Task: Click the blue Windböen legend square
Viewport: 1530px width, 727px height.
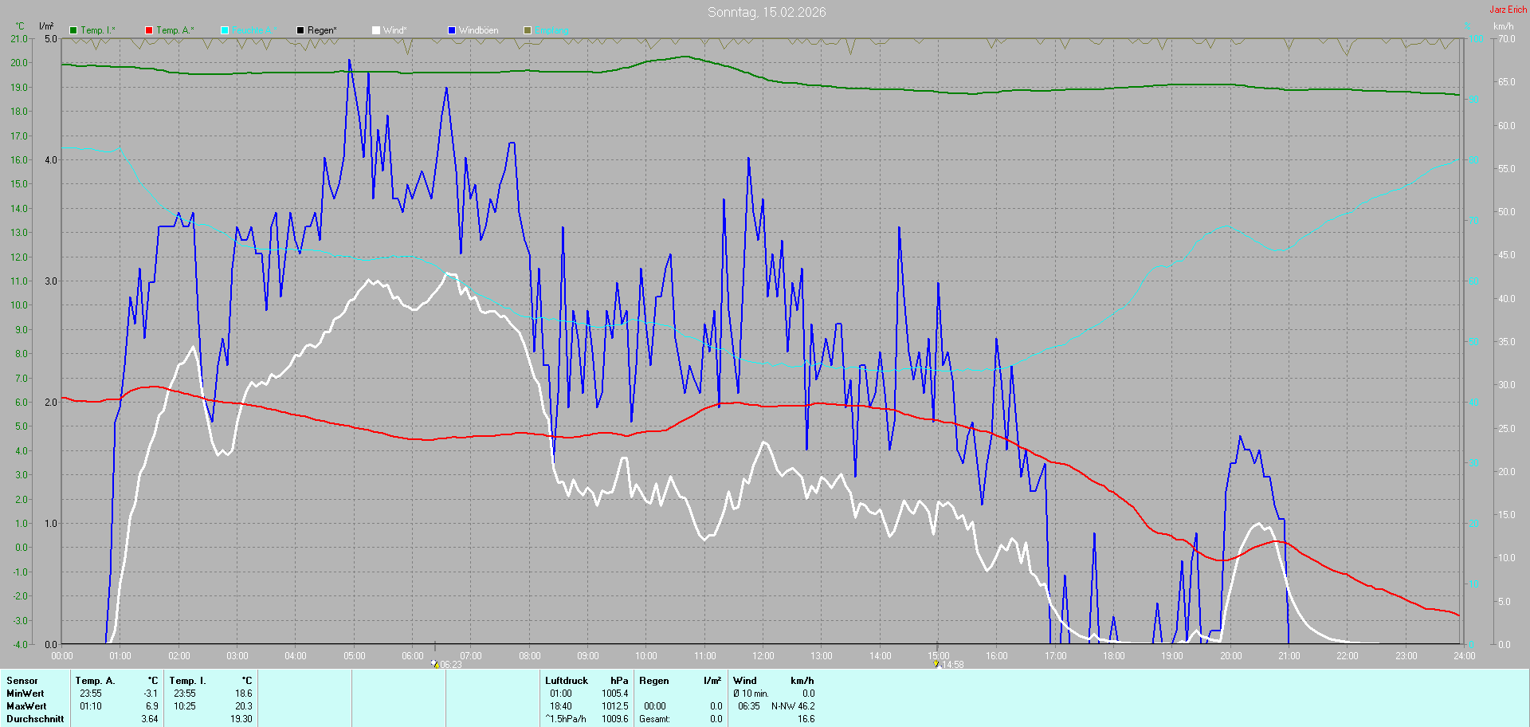Action: [452, 30]
